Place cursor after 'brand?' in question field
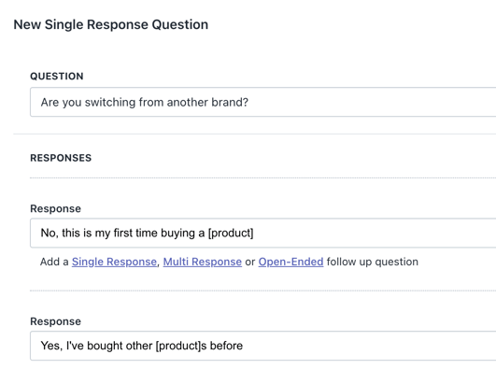Screen dimensions: 496x369 248,103
